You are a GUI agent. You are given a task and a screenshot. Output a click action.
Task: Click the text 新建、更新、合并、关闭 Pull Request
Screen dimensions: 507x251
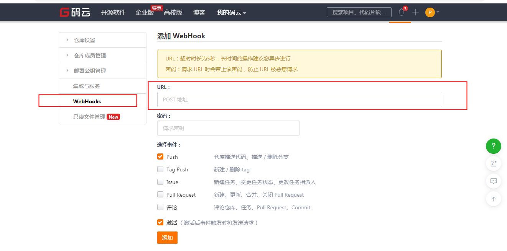[258, 195]
